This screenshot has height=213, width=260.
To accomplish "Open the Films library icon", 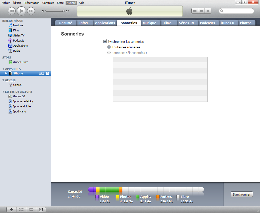I will (x=10, y=30).
